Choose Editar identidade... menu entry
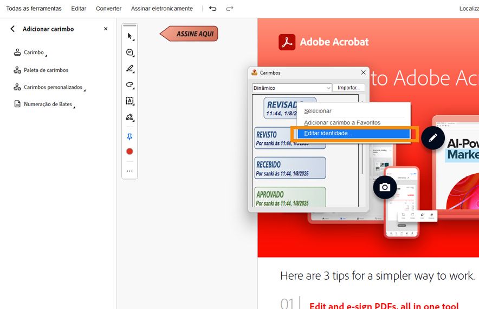The image size is (479, 309). pos(353,133)
